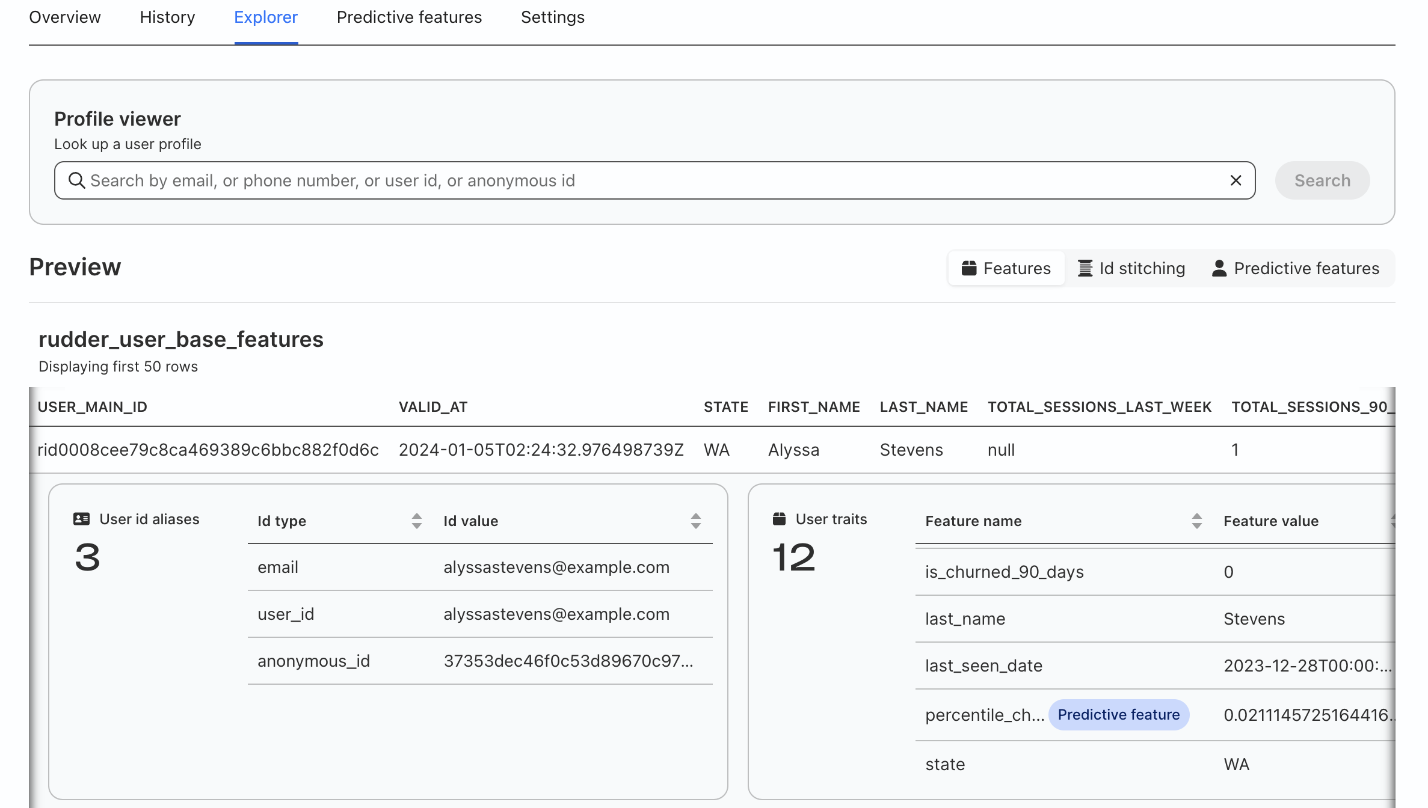The height and width of the screenshot is (808, 1428).
Task: Click the 2024-01-05T02:24:32.976498739Z timestamp cell
Action: pyautogui.click(x=541, y=450)
